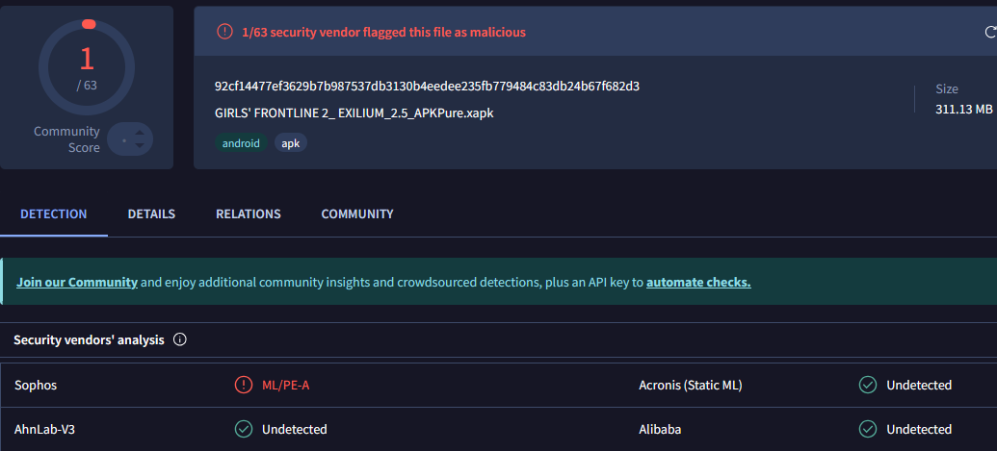Click the red alert icon in the malicious banner

224,32
